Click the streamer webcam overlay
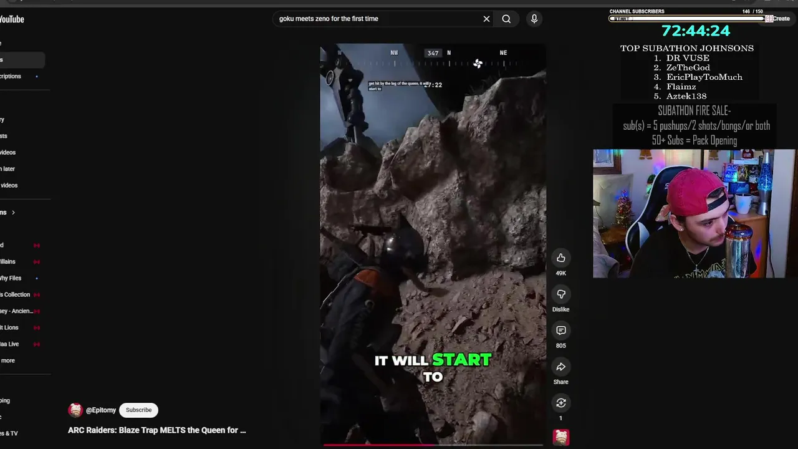The height and width of the screenshot is (449, 798). (695, 213)
